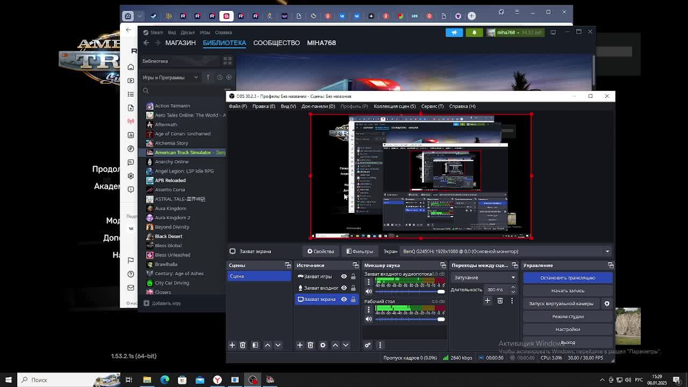Open Правка menu in OBS
This screenshot has width=688, height=387.
[x=263, y=106]
